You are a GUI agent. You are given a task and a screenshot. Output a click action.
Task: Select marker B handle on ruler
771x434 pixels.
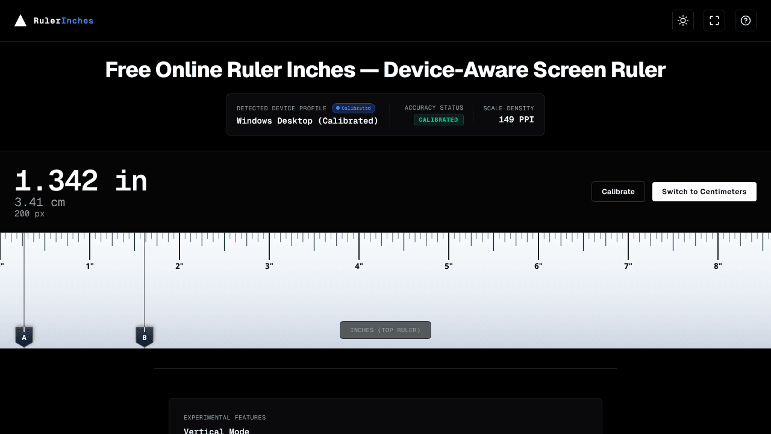(x=145, y=337)
